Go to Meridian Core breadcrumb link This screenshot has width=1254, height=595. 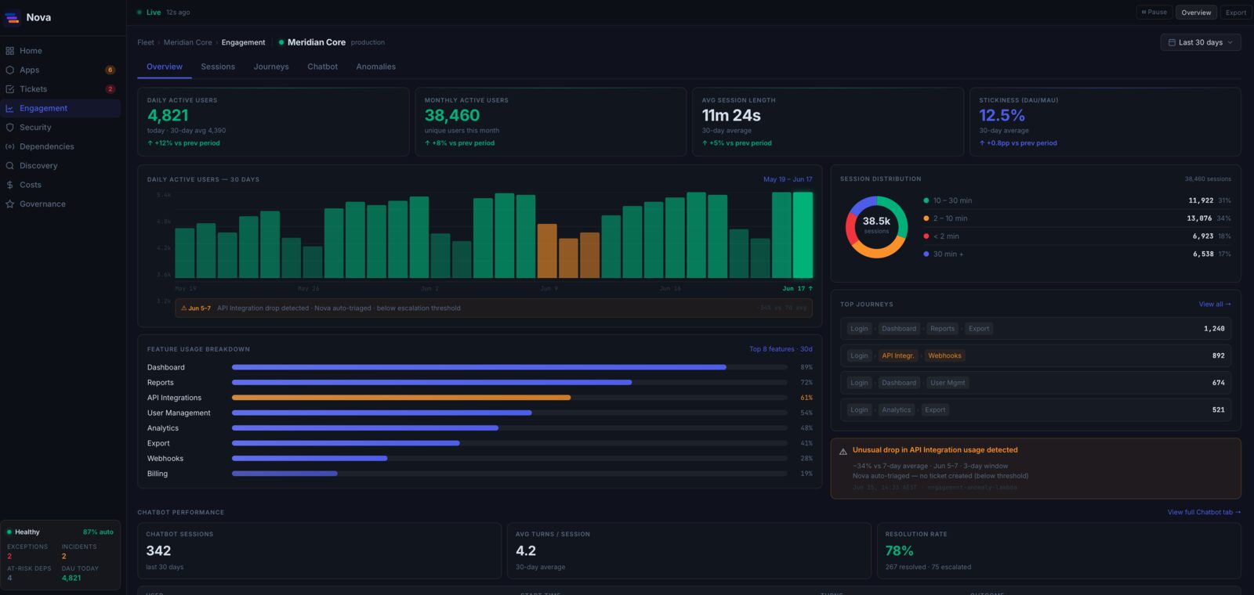(187, 42)
